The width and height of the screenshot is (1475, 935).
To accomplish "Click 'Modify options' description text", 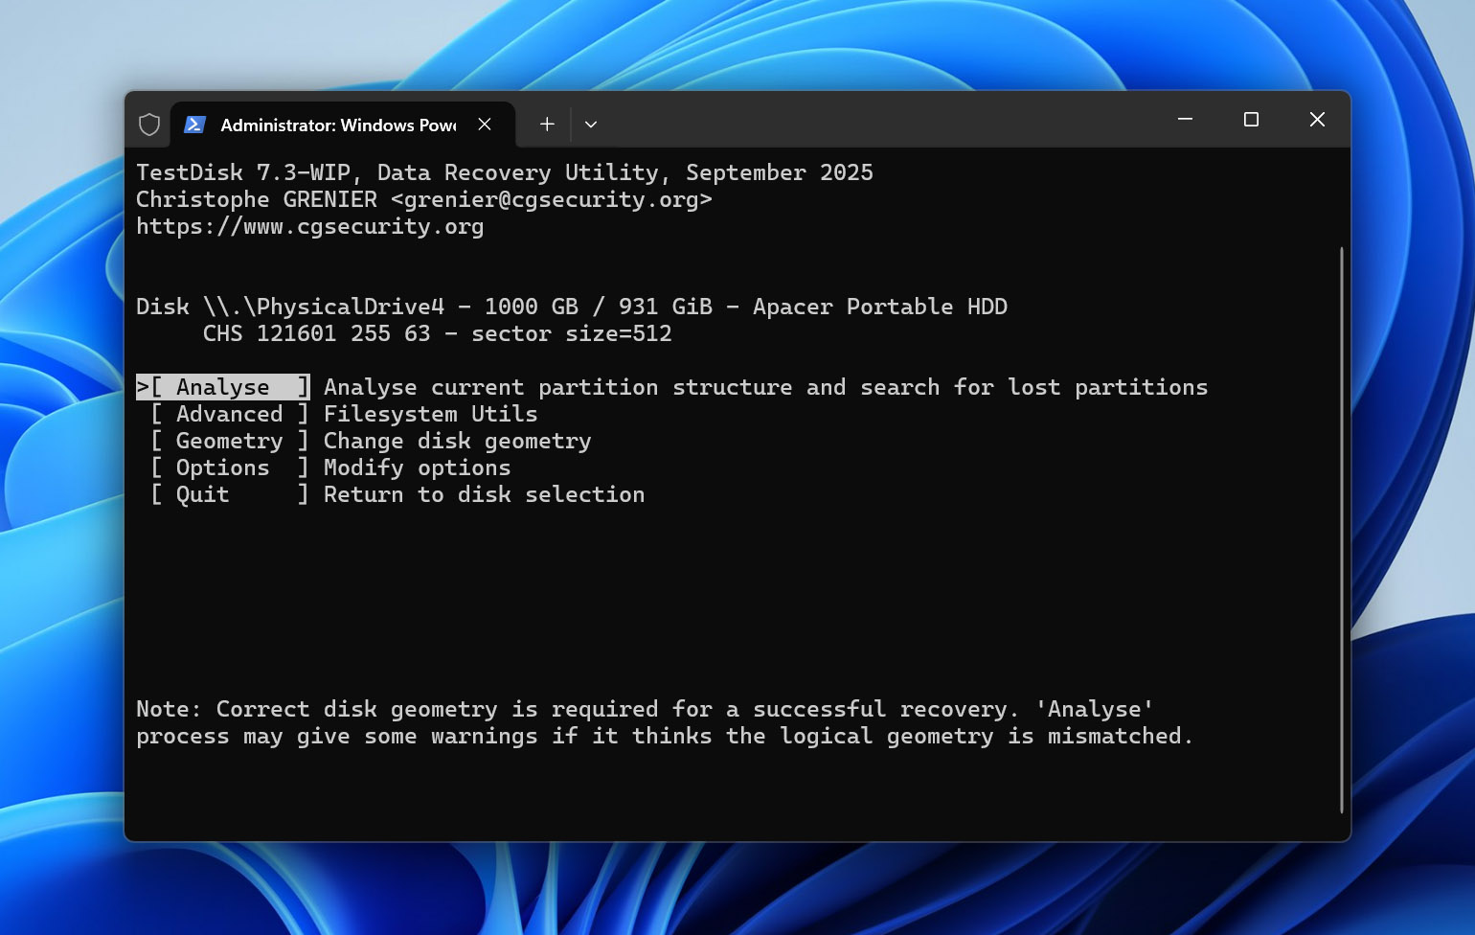I will [x=417, y=467].
